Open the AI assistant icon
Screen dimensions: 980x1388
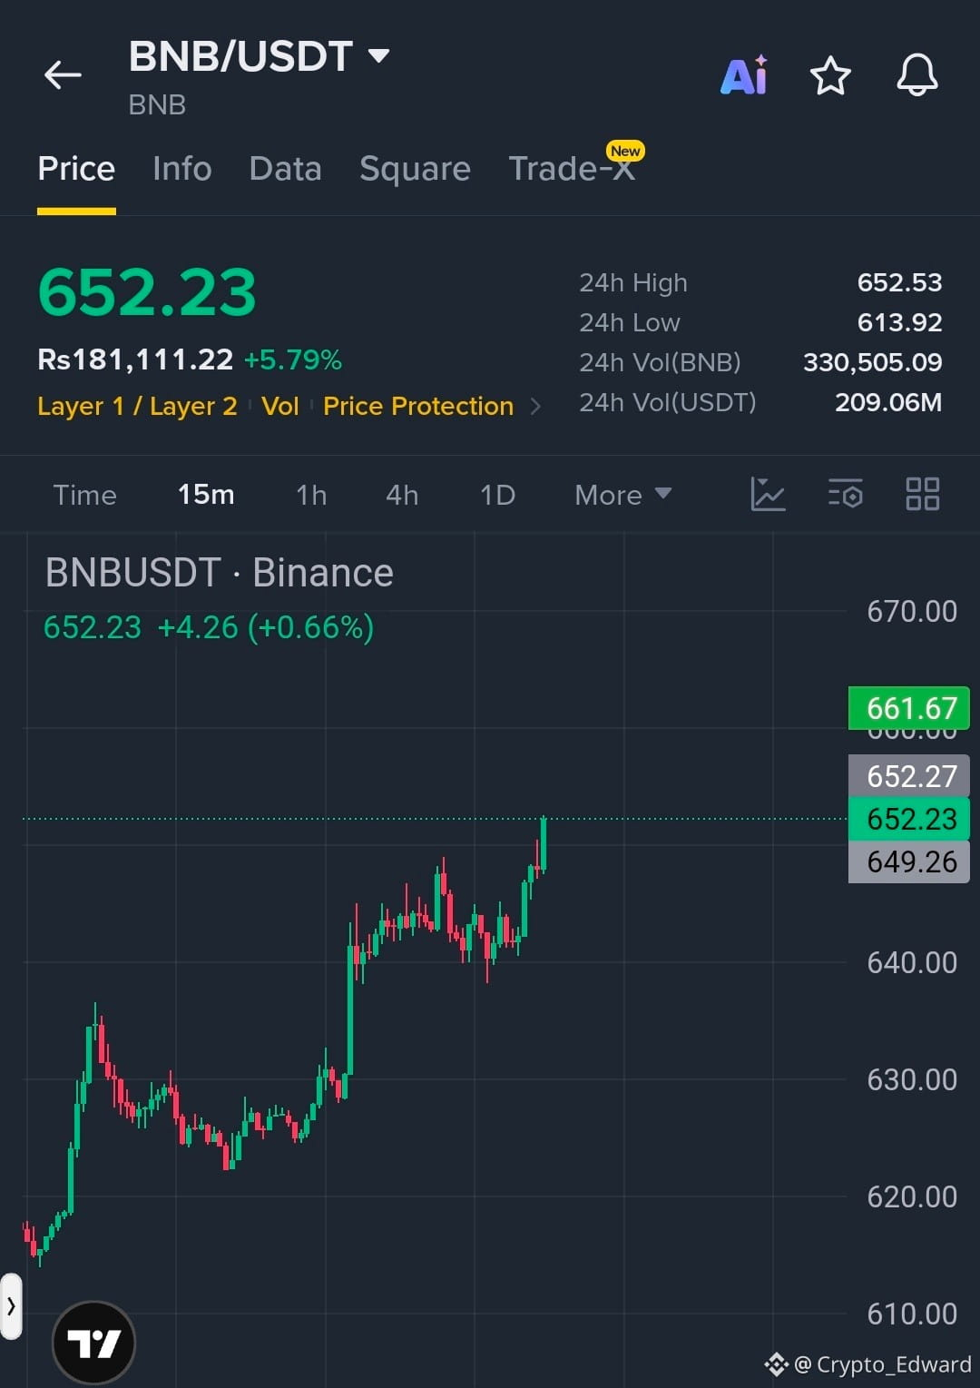pyautogui.click(x=744, y=75)
